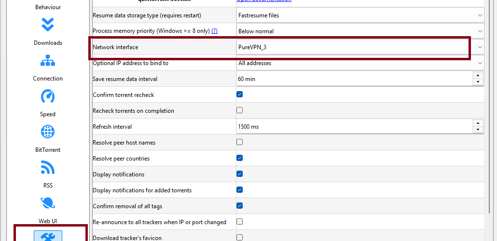Open the Downloads settings icon
Screen dimensions: 497x241
point(48,25)
